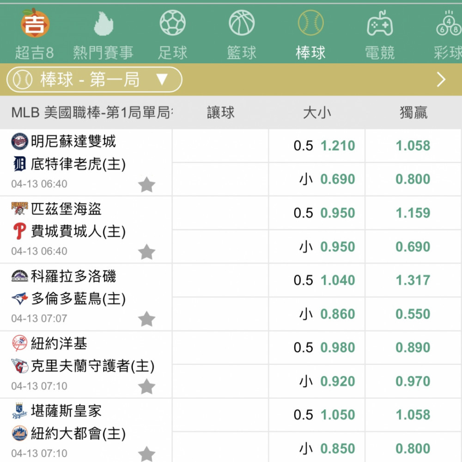Select the 足球 tab label
This screenshot has width=462, height=462.
pyautogui.click(x=173, y=53)
